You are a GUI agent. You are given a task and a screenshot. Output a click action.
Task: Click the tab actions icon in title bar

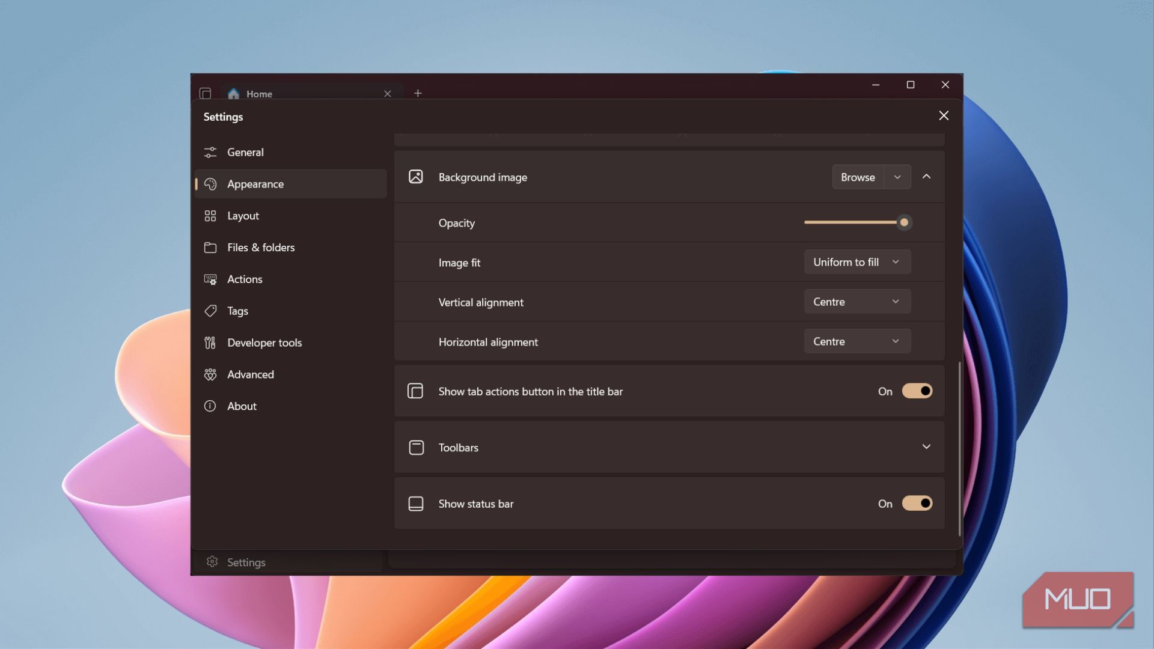pos(206,94)
